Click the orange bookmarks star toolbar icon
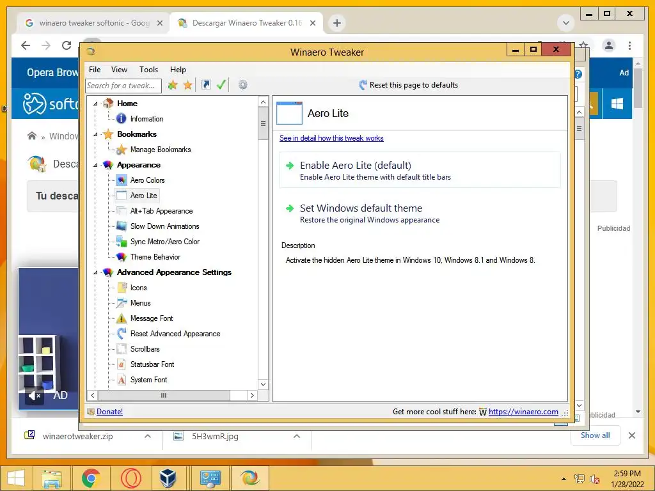 coord(188,85)
